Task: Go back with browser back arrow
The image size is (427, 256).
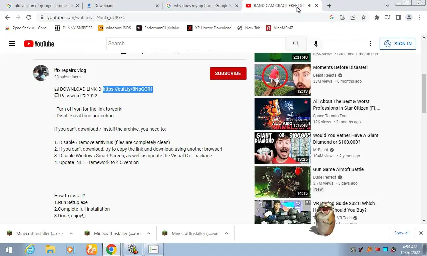Action: click(7, 17)
